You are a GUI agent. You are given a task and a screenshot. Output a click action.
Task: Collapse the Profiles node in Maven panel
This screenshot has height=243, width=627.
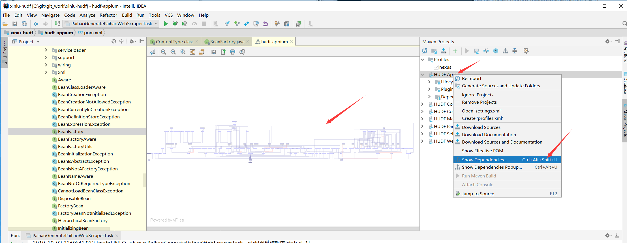click(x=423, y=60)
